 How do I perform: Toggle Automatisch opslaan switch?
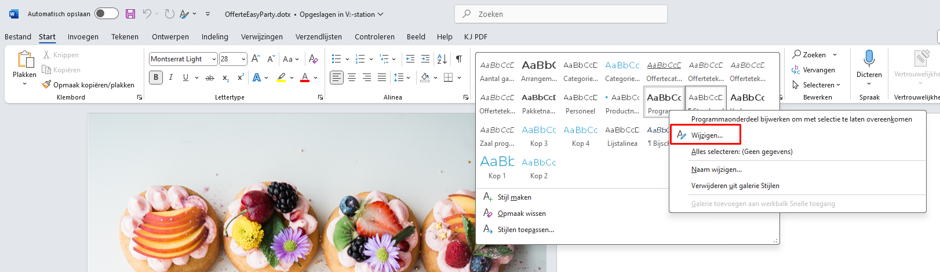click(107, 14)
